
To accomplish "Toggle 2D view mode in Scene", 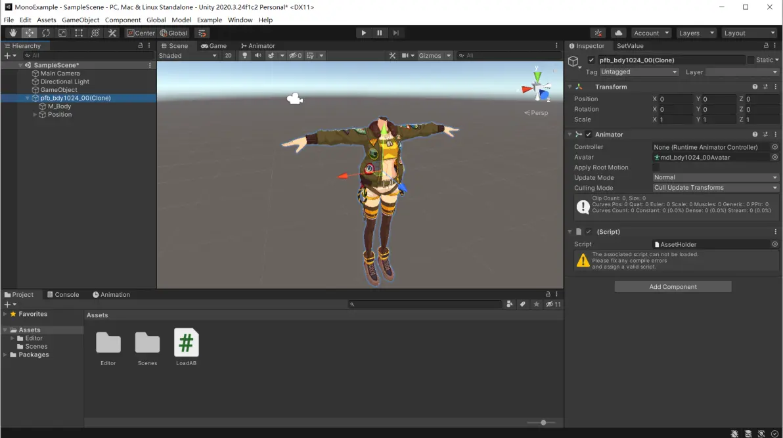I will [x=228, y=56].
